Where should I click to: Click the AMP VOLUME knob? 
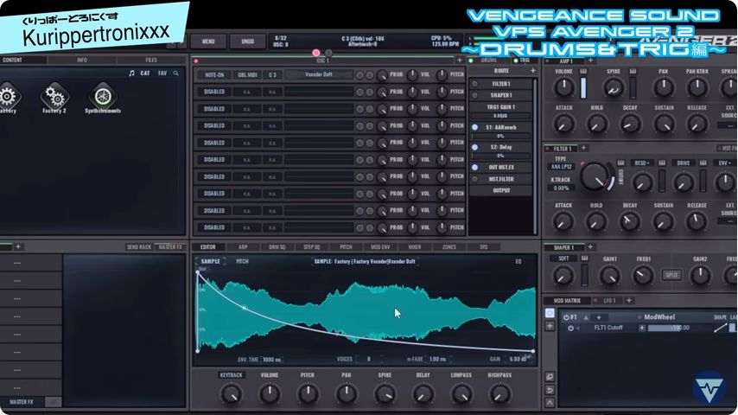(x=563, y=87)
